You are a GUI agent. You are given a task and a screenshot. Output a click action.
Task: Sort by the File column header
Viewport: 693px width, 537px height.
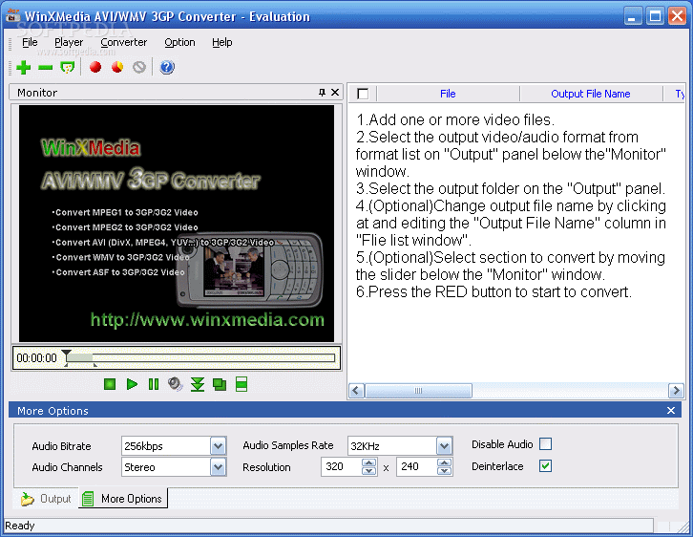(x=448, y=94)
